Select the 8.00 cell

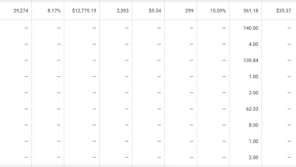[254, 125]
